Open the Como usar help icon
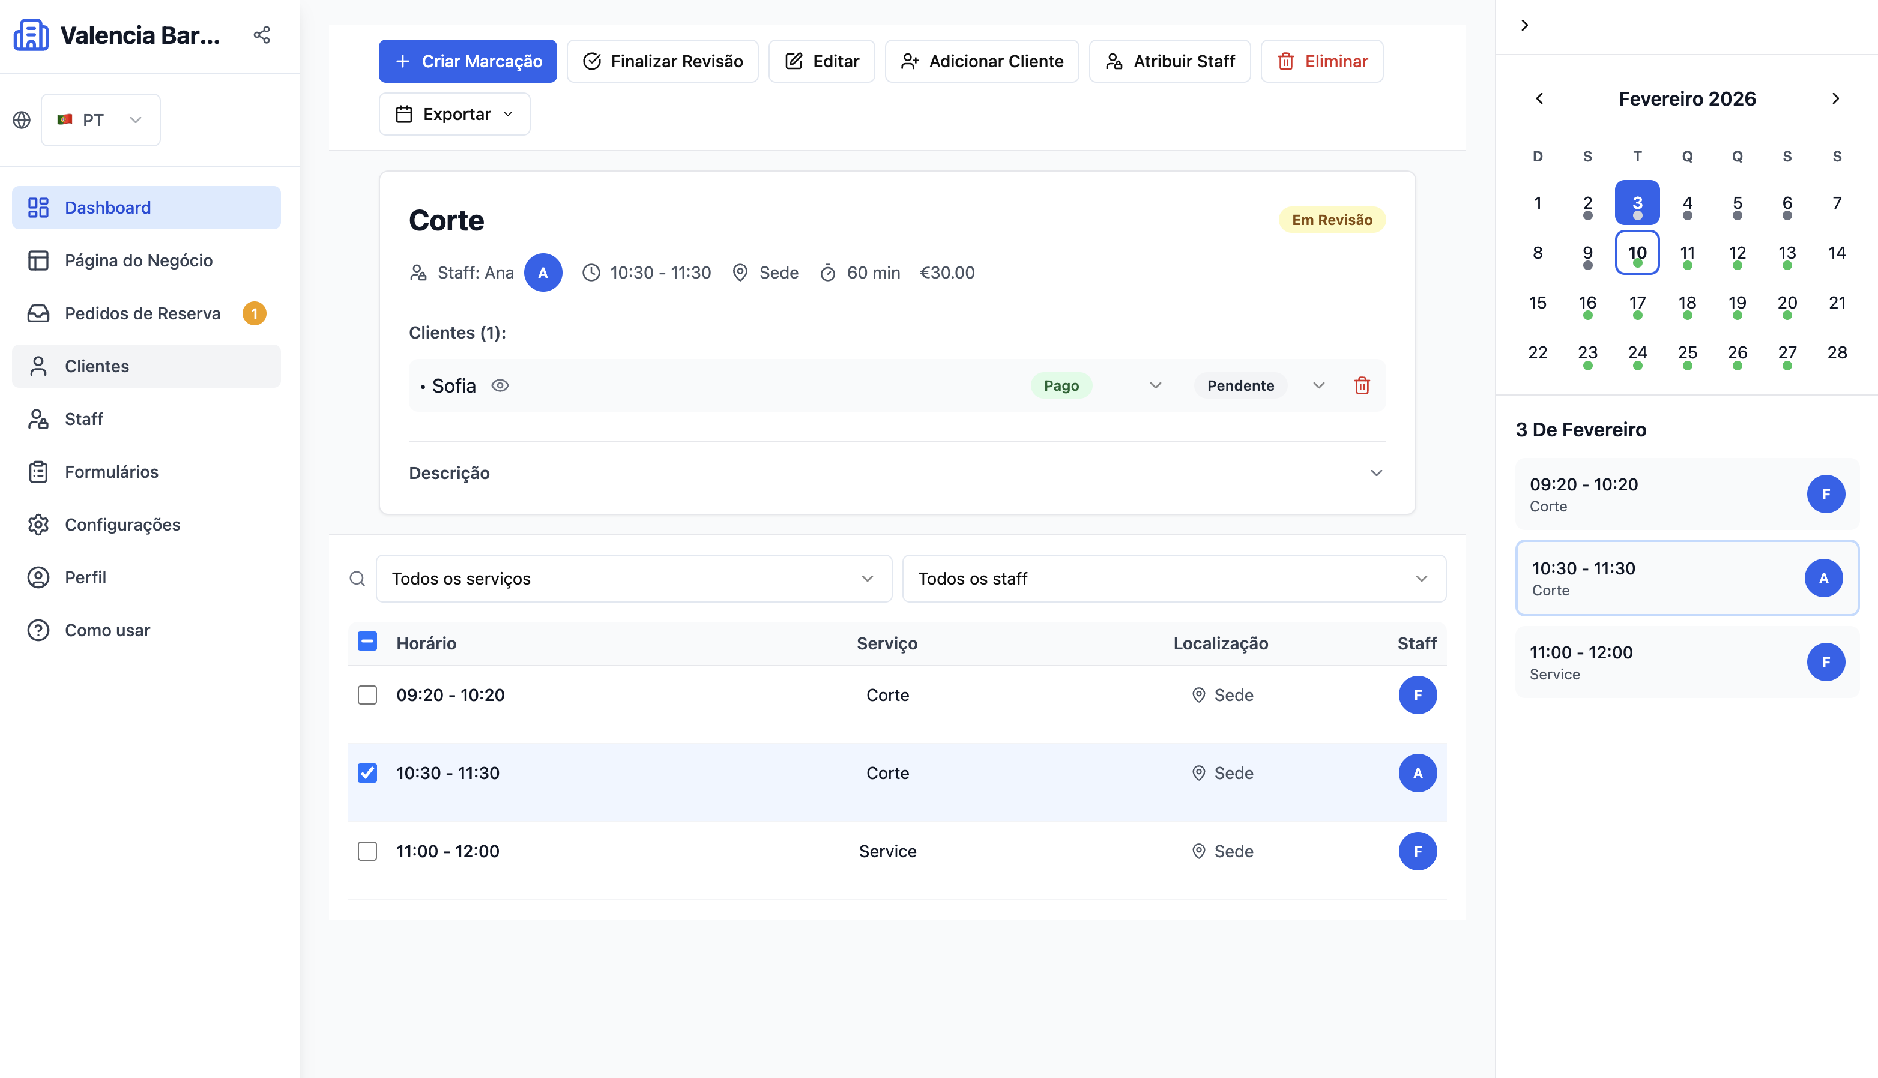This screenshot has width=1878, height=1078. point(38,630)
